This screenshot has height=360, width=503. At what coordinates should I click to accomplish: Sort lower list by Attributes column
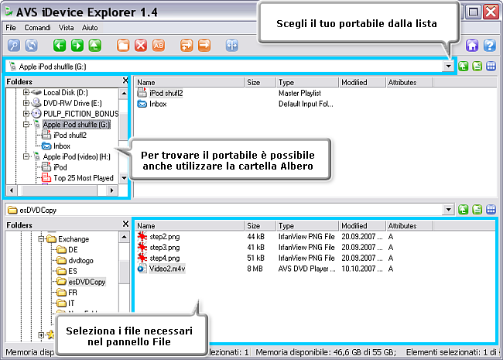(x=409, y=226)
